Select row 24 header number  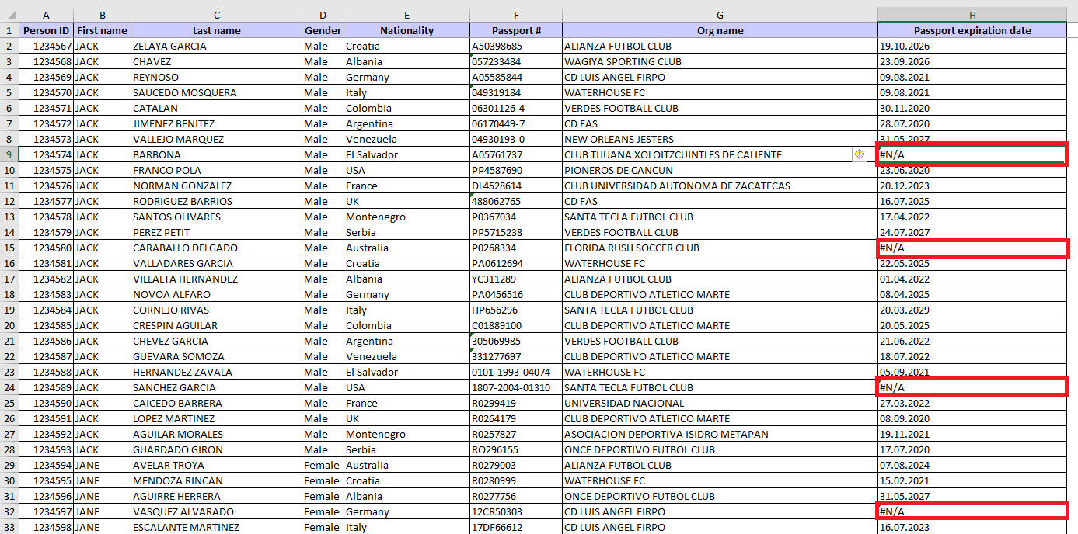(9, 387)
